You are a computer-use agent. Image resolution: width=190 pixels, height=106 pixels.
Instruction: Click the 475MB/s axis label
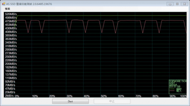click(11, 21)
